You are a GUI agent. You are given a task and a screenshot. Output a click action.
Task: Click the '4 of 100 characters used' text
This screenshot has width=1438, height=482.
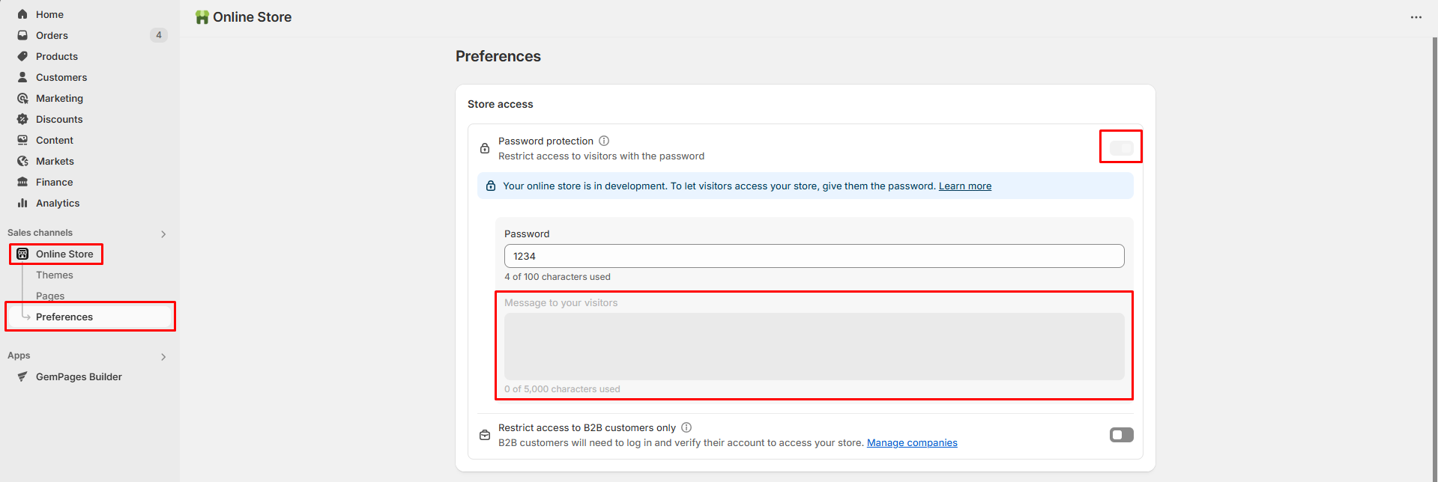coord(557,277)
